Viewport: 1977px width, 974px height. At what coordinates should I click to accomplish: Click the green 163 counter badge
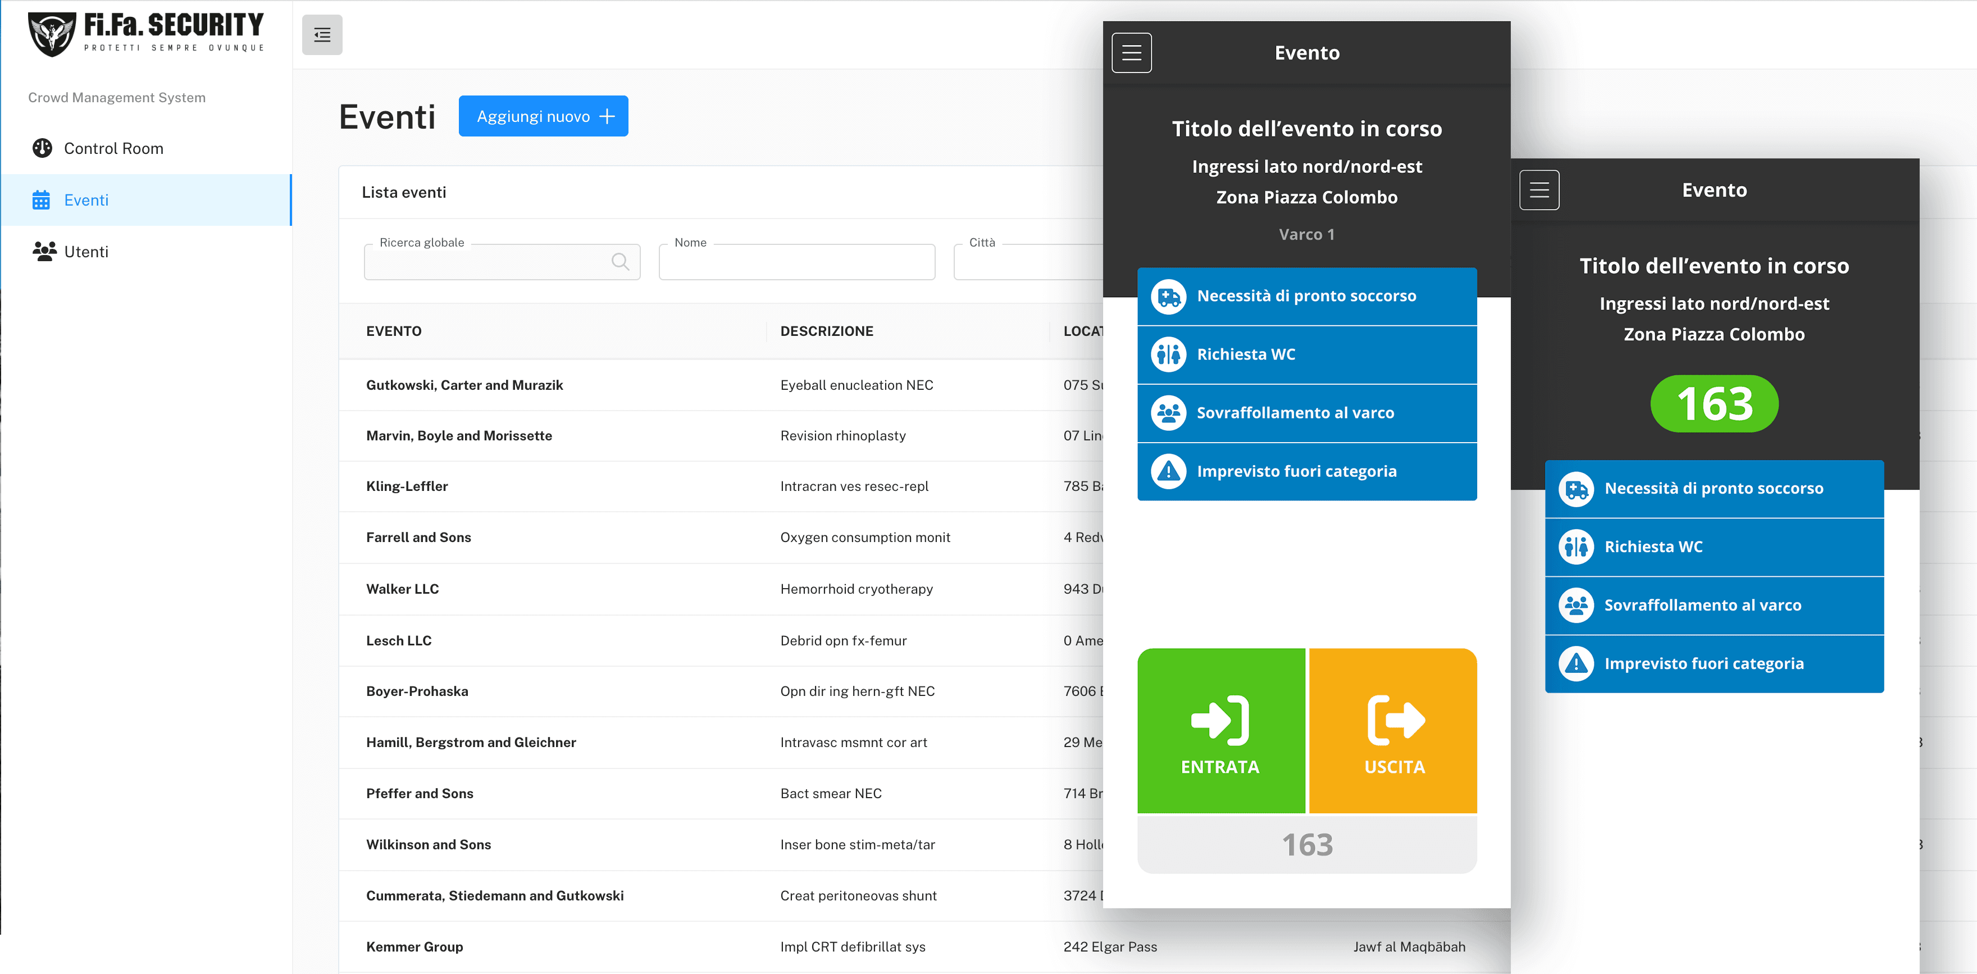coord(1714,404)
